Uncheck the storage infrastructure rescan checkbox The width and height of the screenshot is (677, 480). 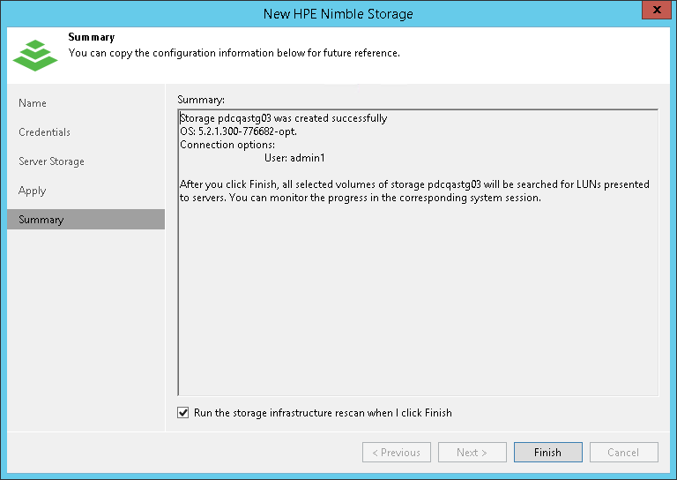(183, 413)
